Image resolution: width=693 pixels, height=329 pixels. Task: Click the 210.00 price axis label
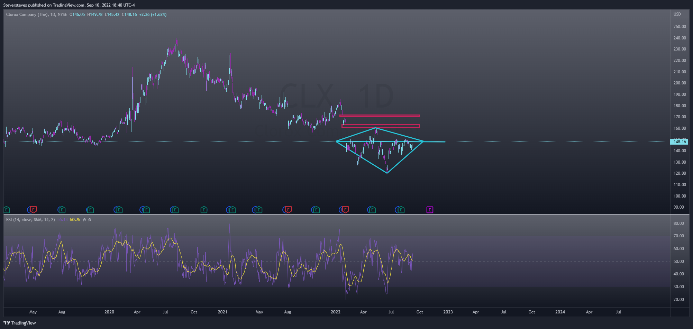pos(680,72)
